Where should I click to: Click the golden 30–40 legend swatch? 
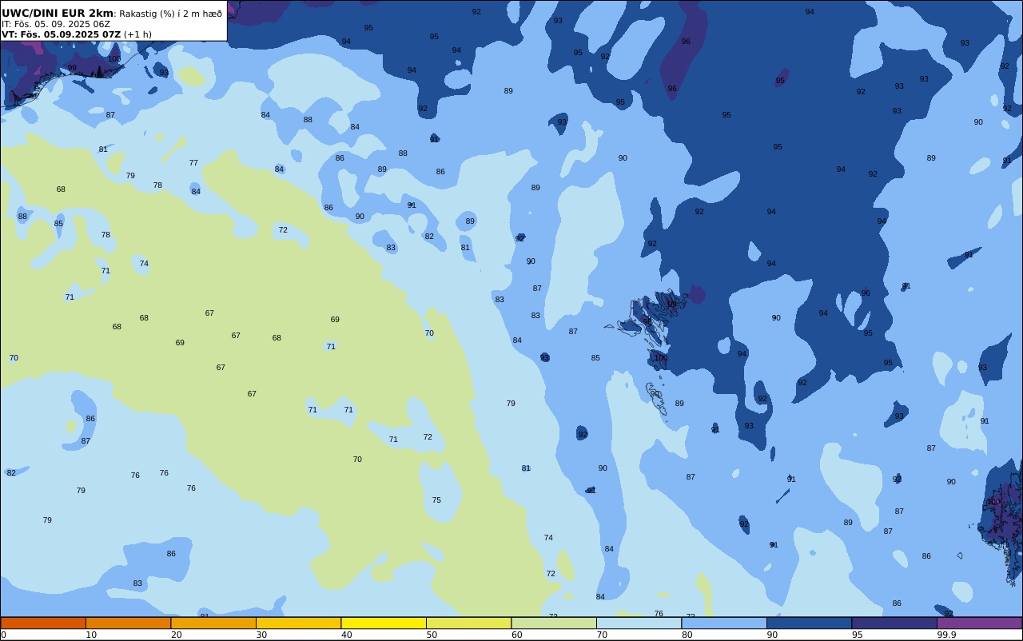pos(298,623)
